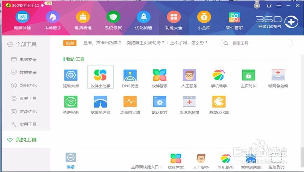304x172 pixels.
Task: Launch 手机助手 in My Tools grid
Action: click(x=219, y=78)
